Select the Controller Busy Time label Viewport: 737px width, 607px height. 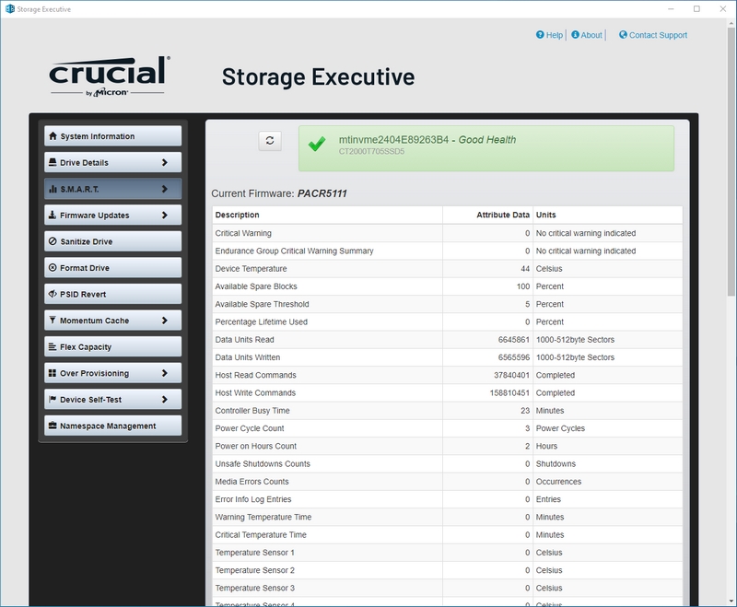click(x=252, y=411)
